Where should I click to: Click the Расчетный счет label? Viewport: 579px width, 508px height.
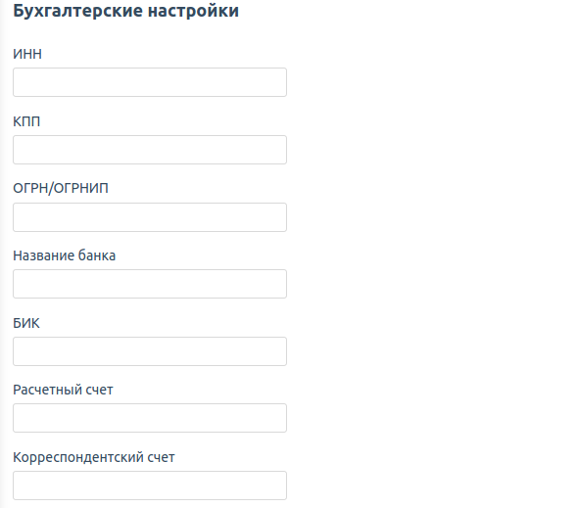[63, 390]
